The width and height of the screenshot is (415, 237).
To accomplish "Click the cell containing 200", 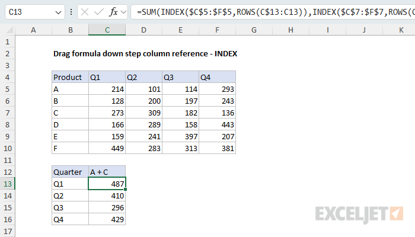I will (143, 101).
